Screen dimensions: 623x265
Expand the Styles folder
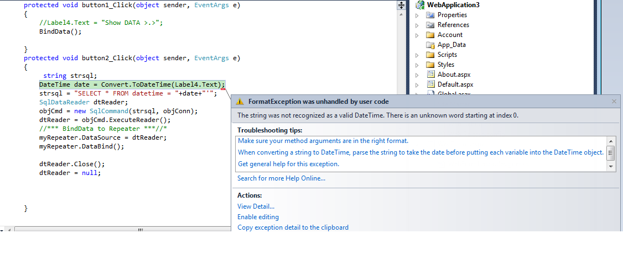click(x=417, y=65)
